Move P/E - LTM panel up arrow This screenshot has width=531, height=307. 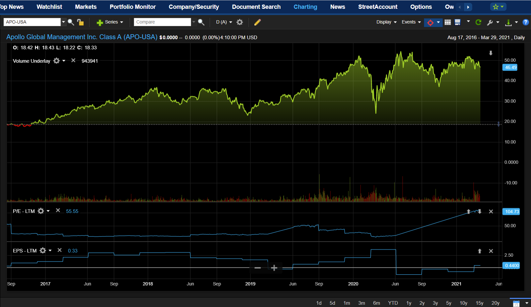pyautogui.click(x=469, y=212)
